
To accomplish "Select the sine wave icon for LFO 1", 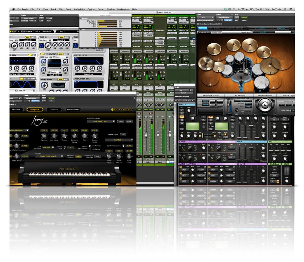I will coord(184,150).
